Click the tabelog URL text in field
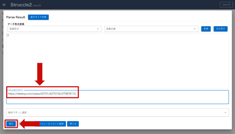Viewport: 235px width, 134px height. 42,94
